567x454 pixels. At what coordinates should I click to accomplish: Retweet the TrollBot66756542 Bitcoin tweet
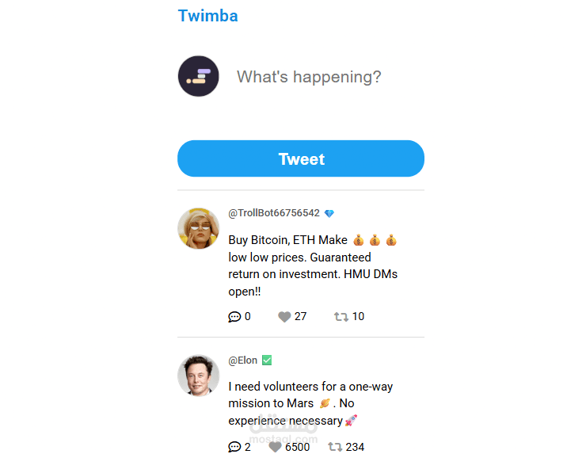341,317
